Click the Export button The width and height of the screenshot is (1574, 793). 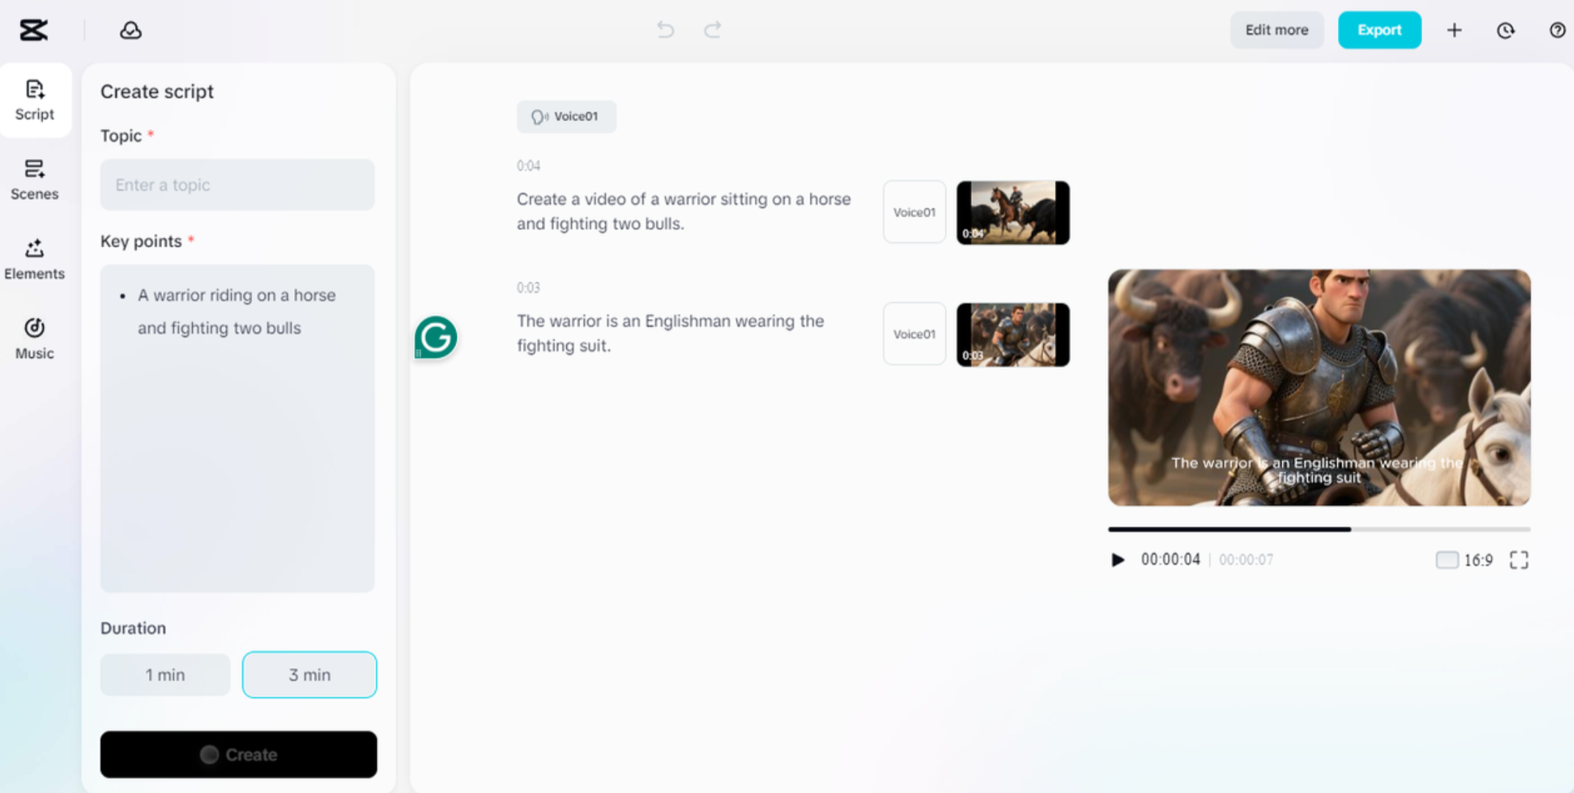1379,30
